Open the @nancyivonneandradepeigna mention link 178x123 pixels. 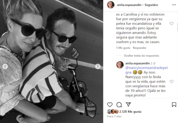click(147, 70)
